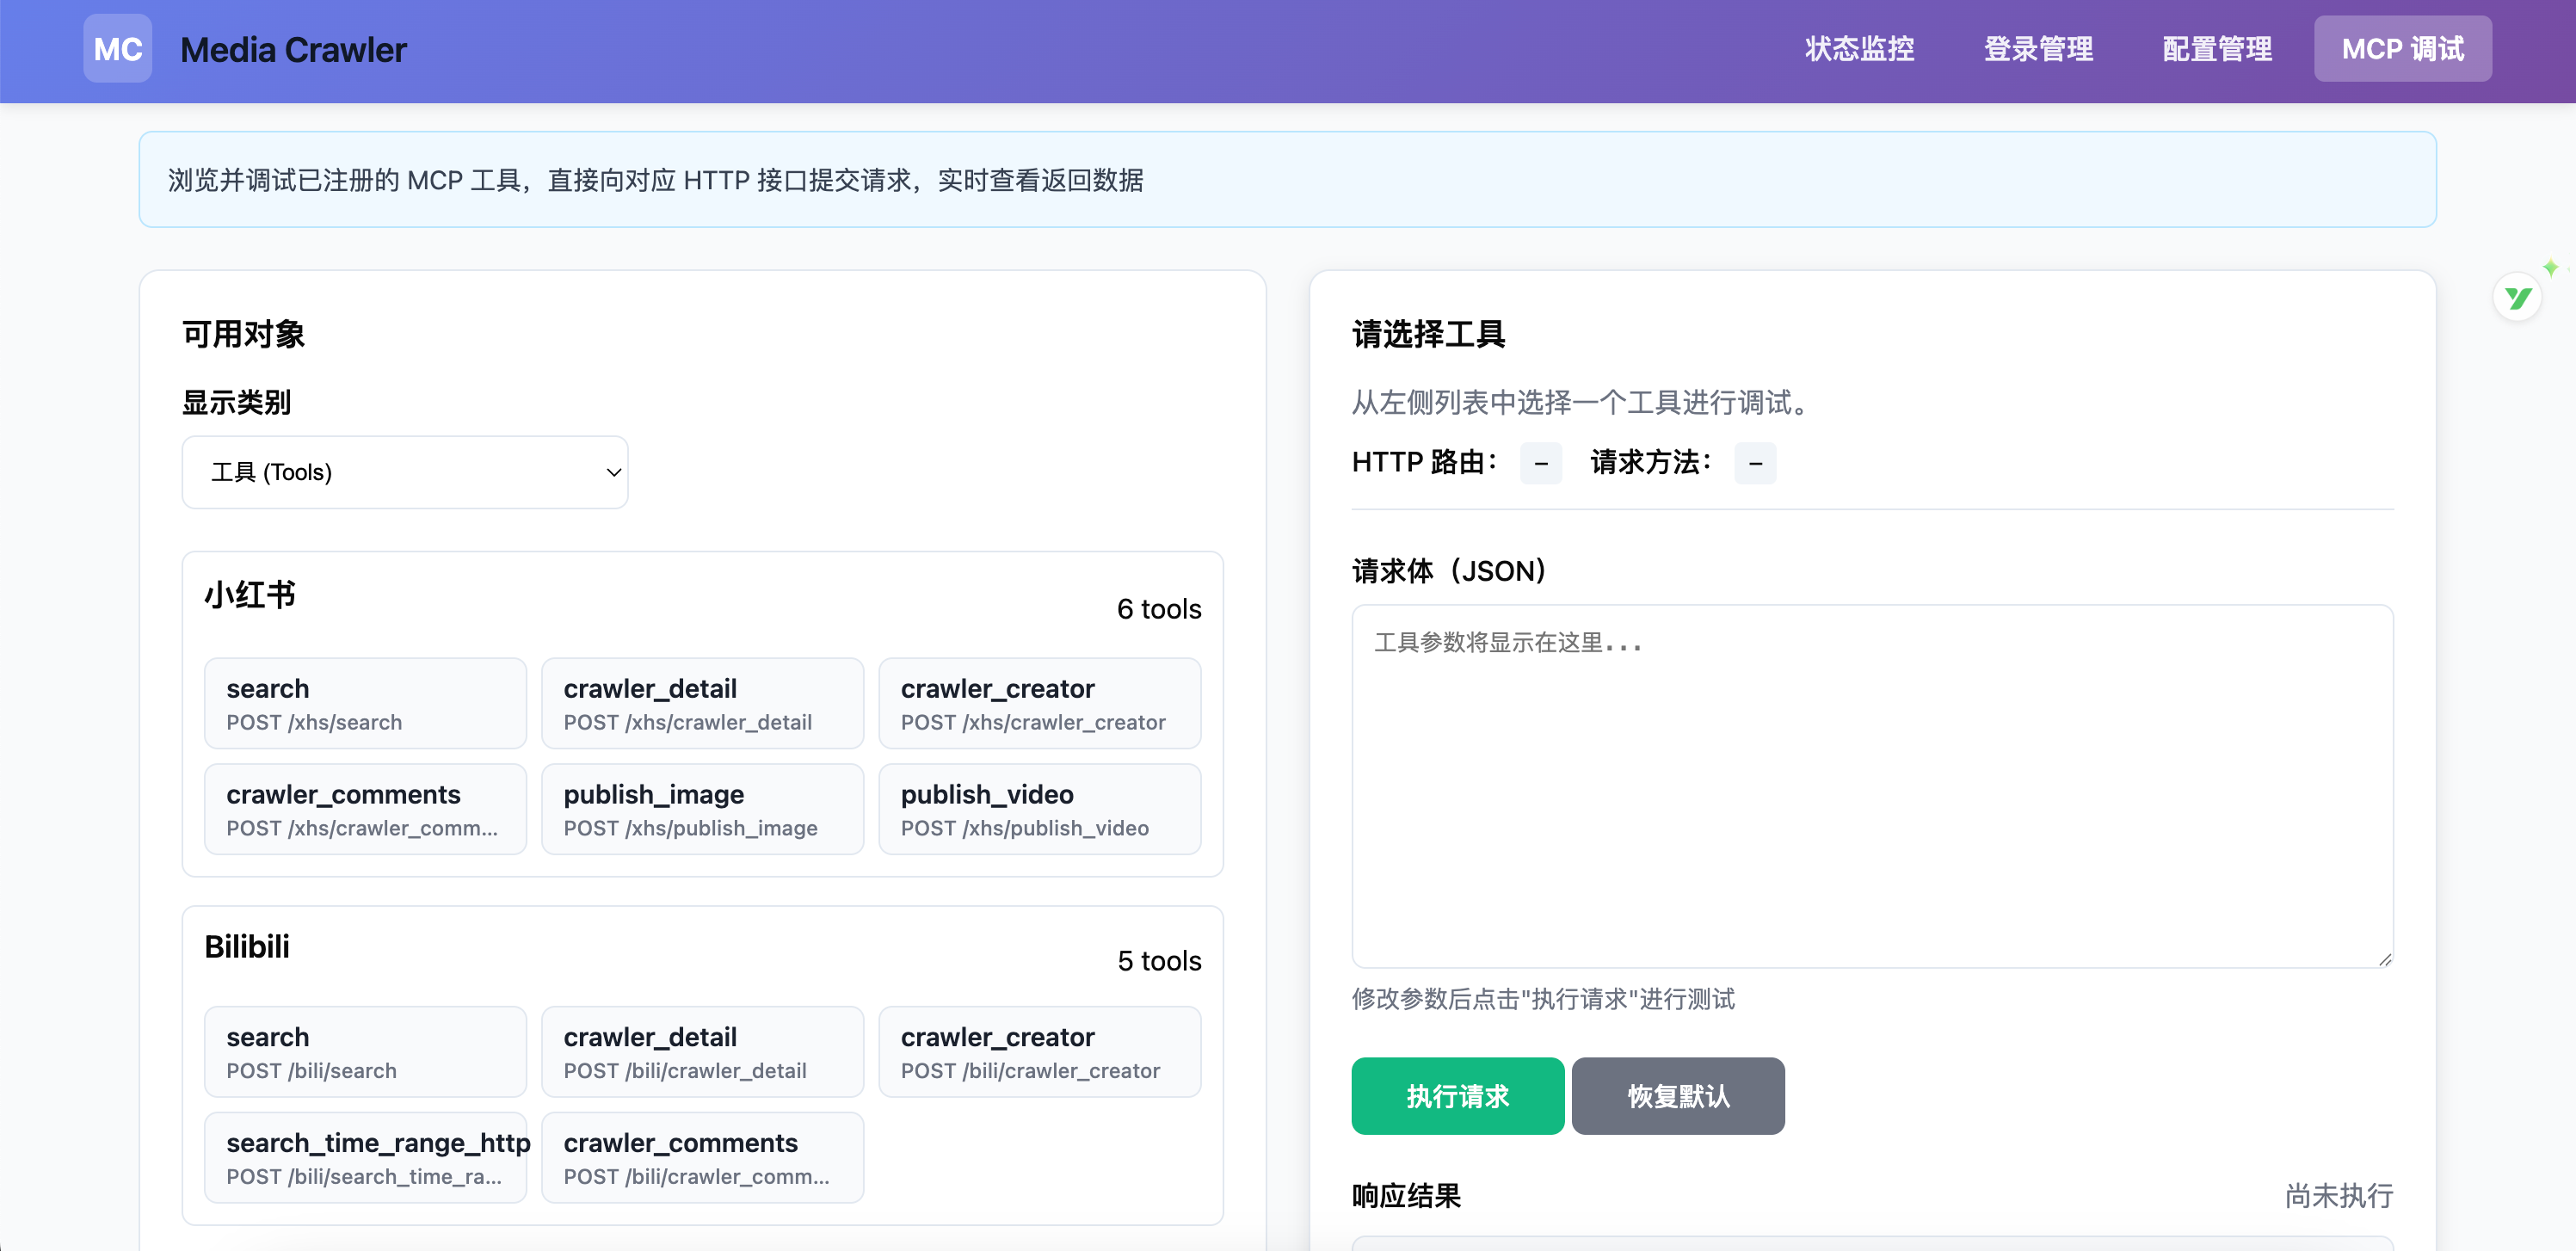Click the green floating assistant icon
Image resolution: width=2576 pixels, height=1251 pixels.
coord(2517,298)
